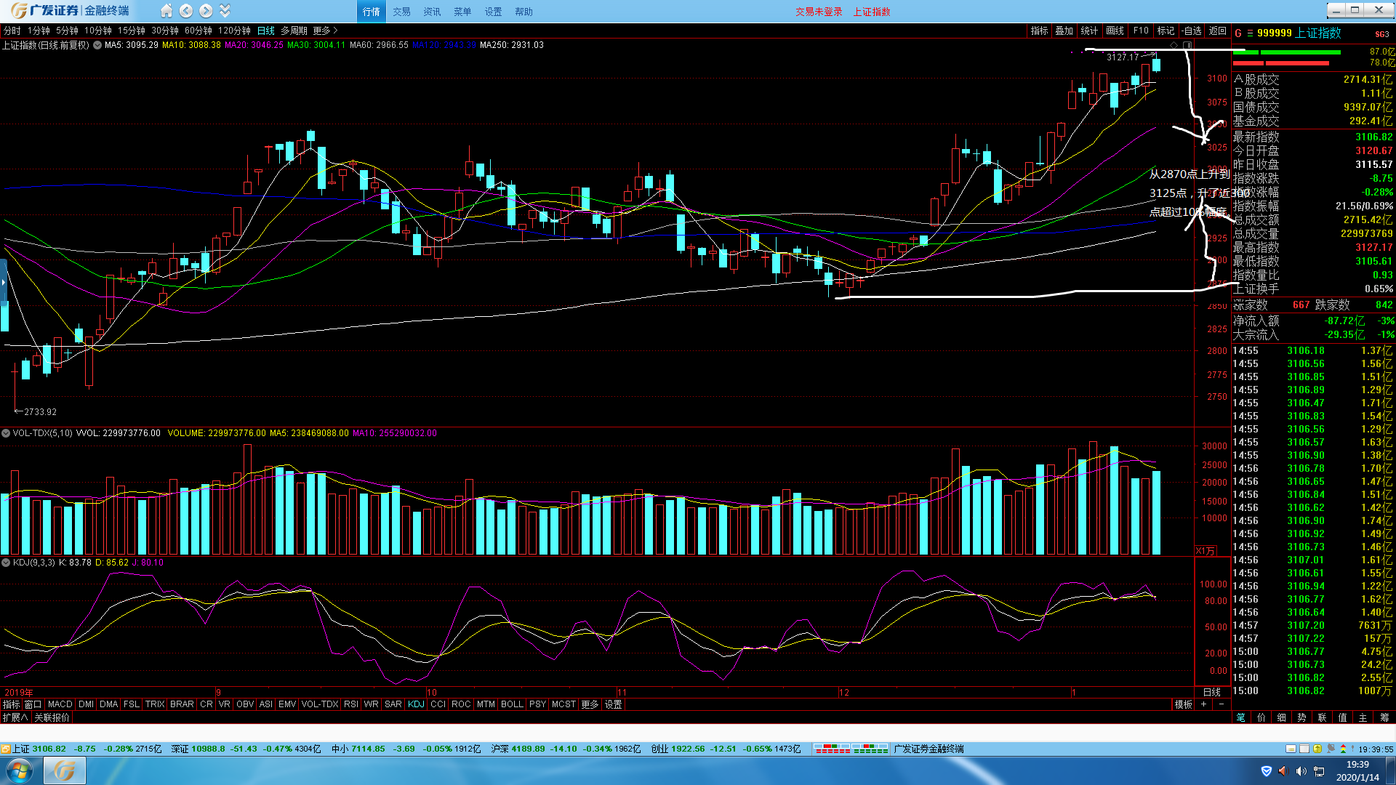Go forward using the right arrow icon
Viewport: 1396px width, 785px height.
(x=206, y=11)
